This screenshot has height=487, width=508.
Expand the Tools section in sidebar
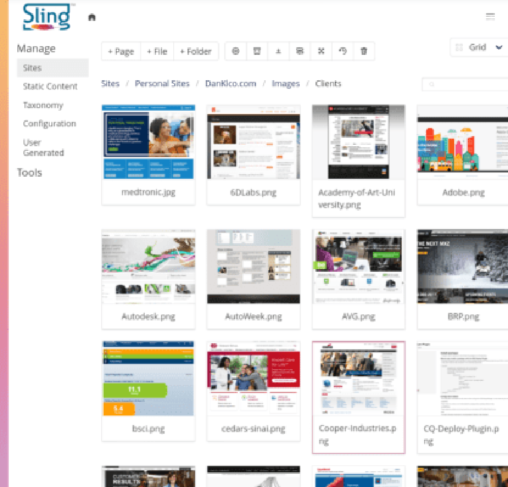pyautogui.click(x=29, y=173)
